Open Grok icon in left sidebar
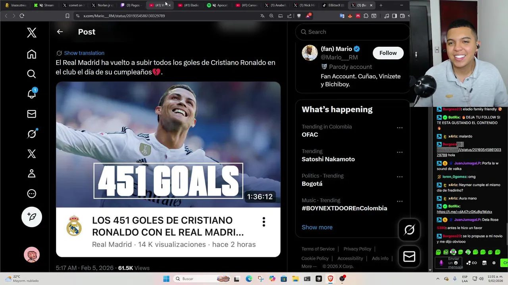 coord(32,134)
